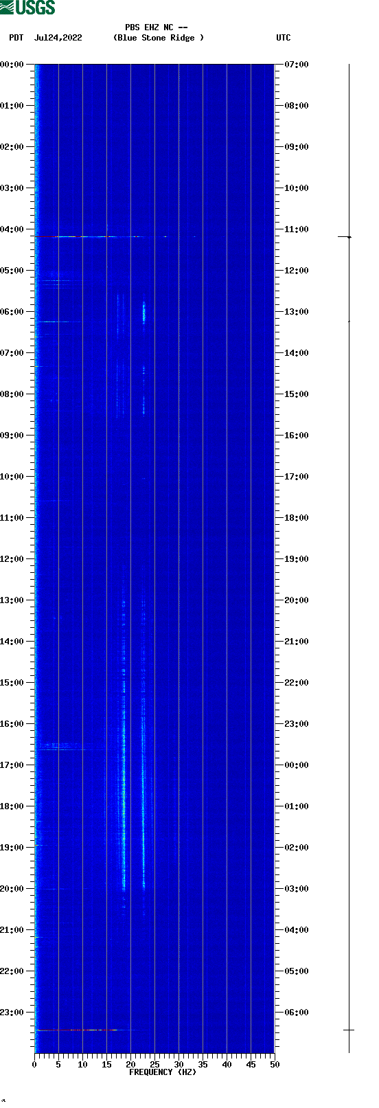This screenshot has width=379, height=1108.
Task: Click the '0' frequency axis tick label
Action: point(34,1065)
